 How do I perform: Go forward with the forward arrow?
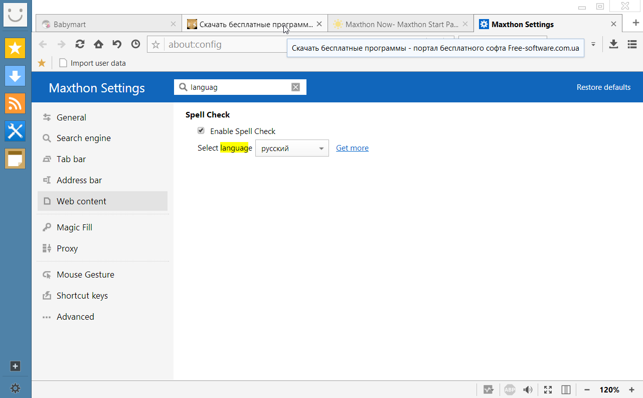coord(61,44)
